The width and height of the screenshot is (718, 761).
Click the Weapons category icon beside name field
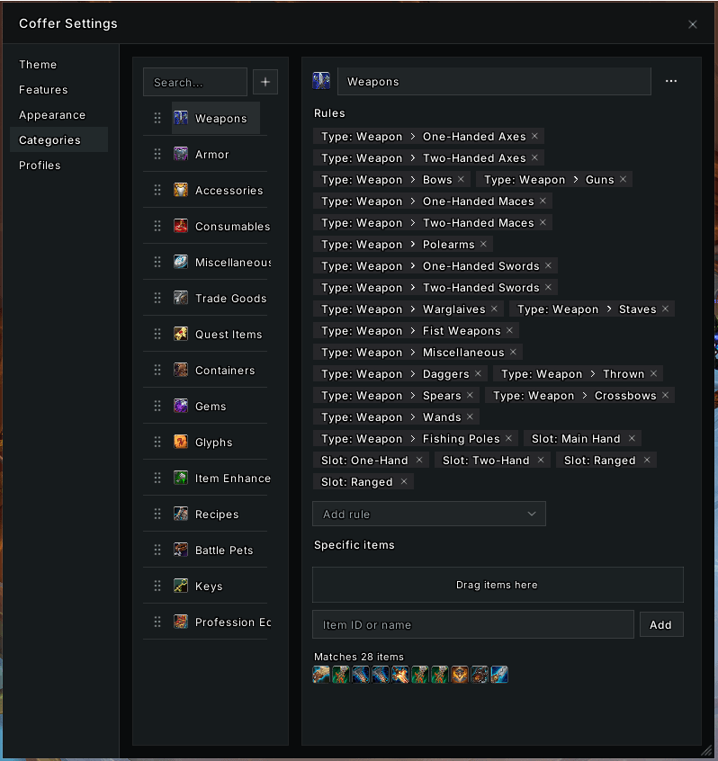321,81
